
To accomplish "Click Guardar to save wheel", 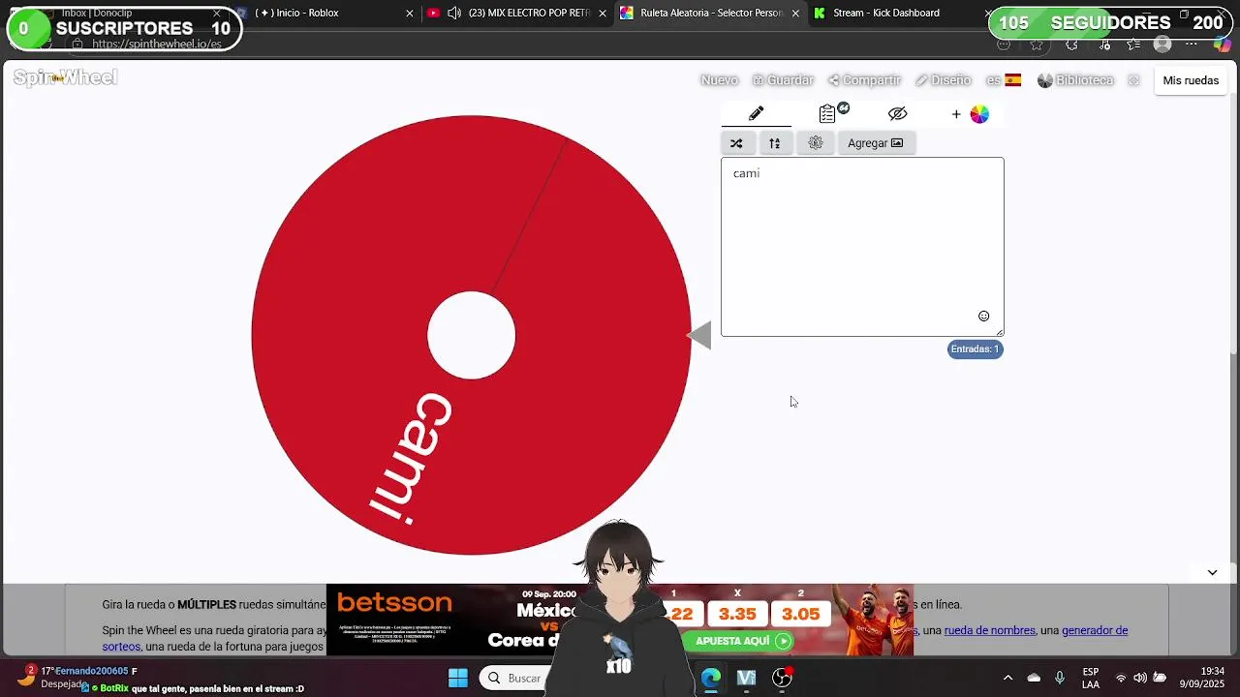I will 783,80.
